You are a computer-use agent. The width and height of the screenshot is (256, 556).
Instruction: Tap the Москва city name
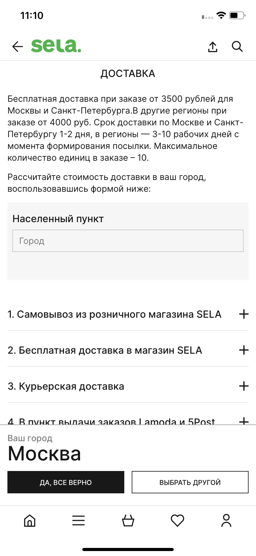pos(44,454)
